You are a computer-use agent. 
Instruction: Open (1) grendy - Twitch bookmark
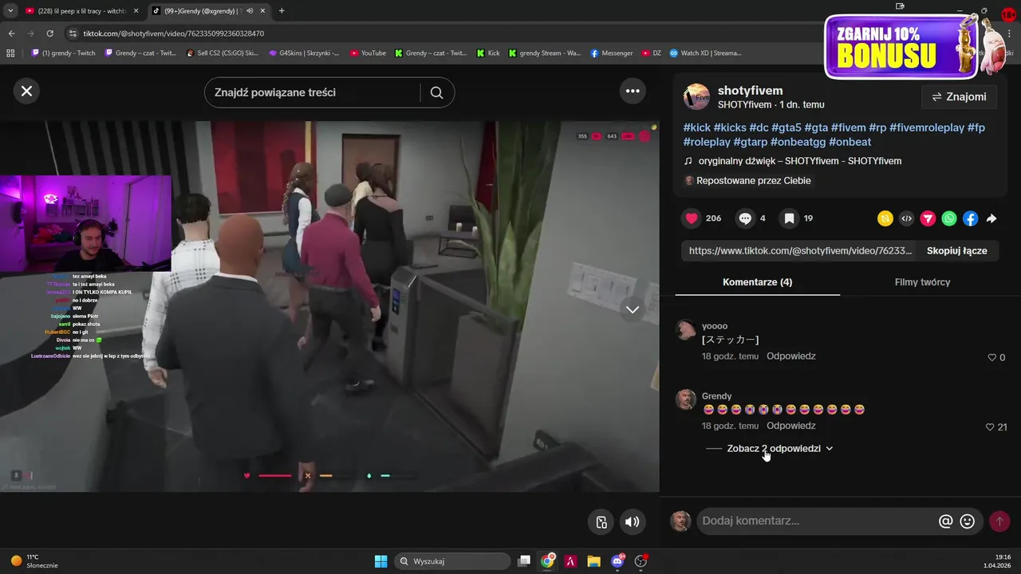(x=63, y=53)
